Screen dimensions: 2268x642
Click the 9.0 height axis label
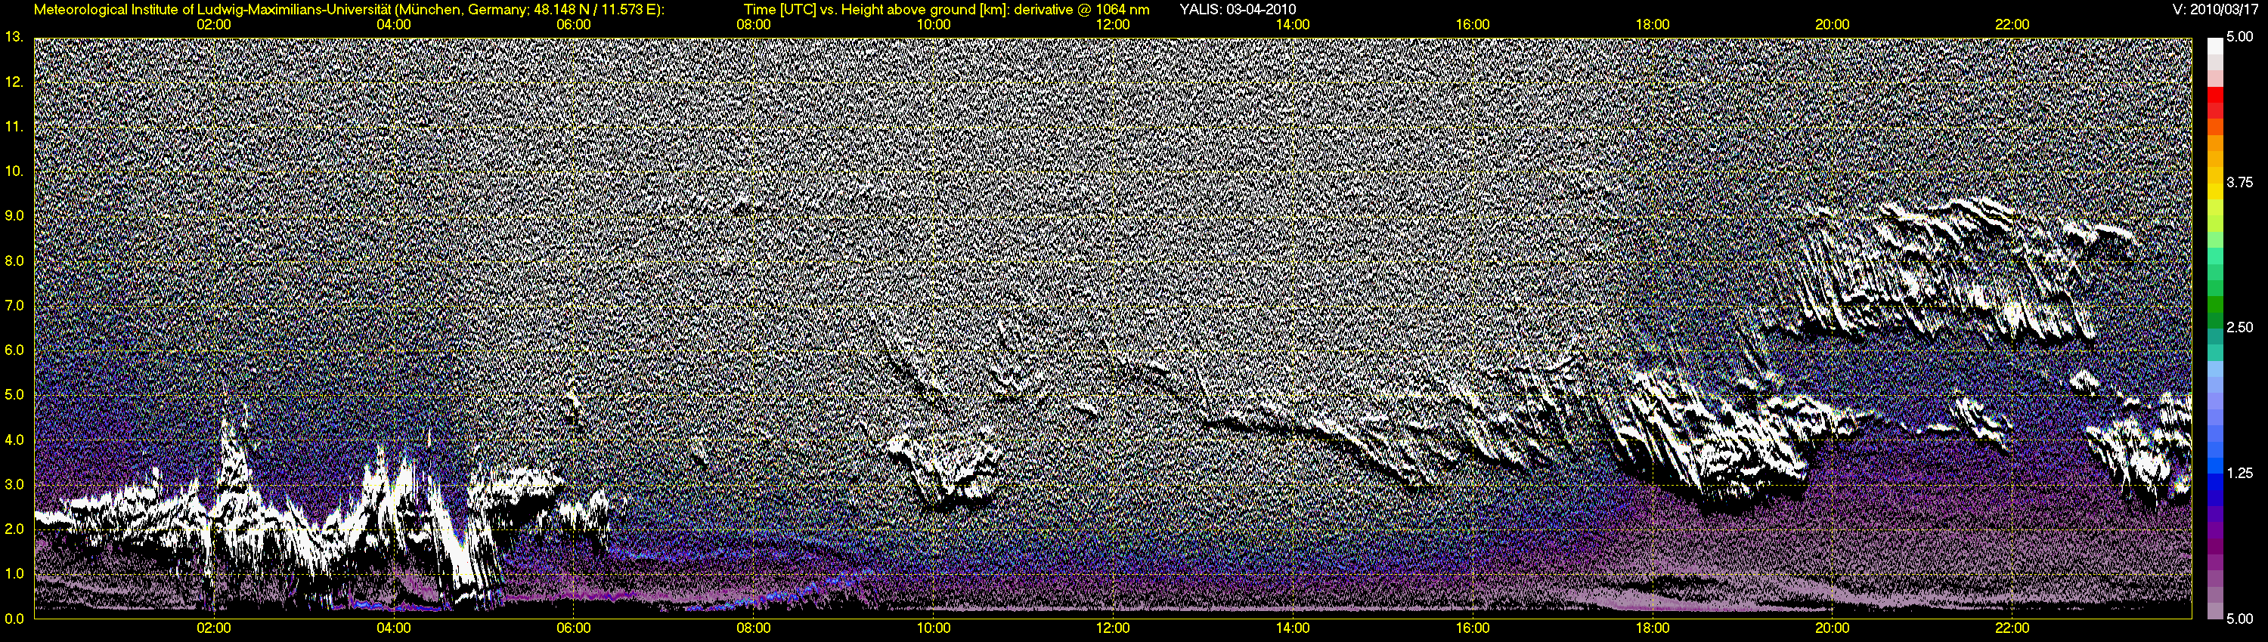[14, 216]
